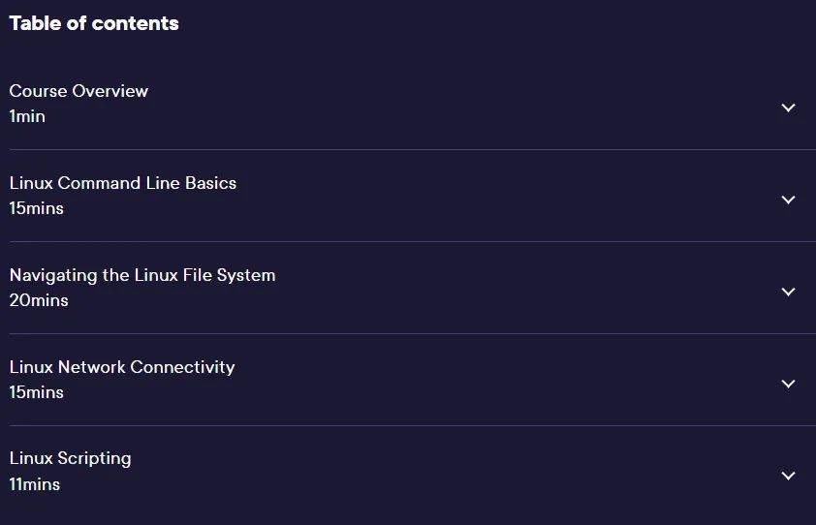Expand Linux Network Connectivity chevron
This screenshot has width=816, height=525.
789,384
